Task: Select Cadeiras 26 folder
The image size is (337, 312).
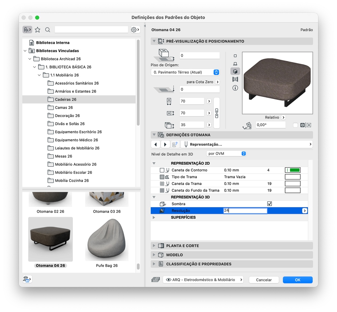Action: click(x=79, y=100)
